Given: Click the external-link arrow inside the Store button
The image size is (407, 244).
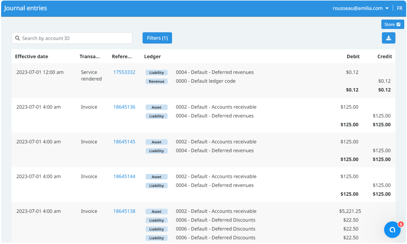Looking at the screenshot, I should point(398,24).
